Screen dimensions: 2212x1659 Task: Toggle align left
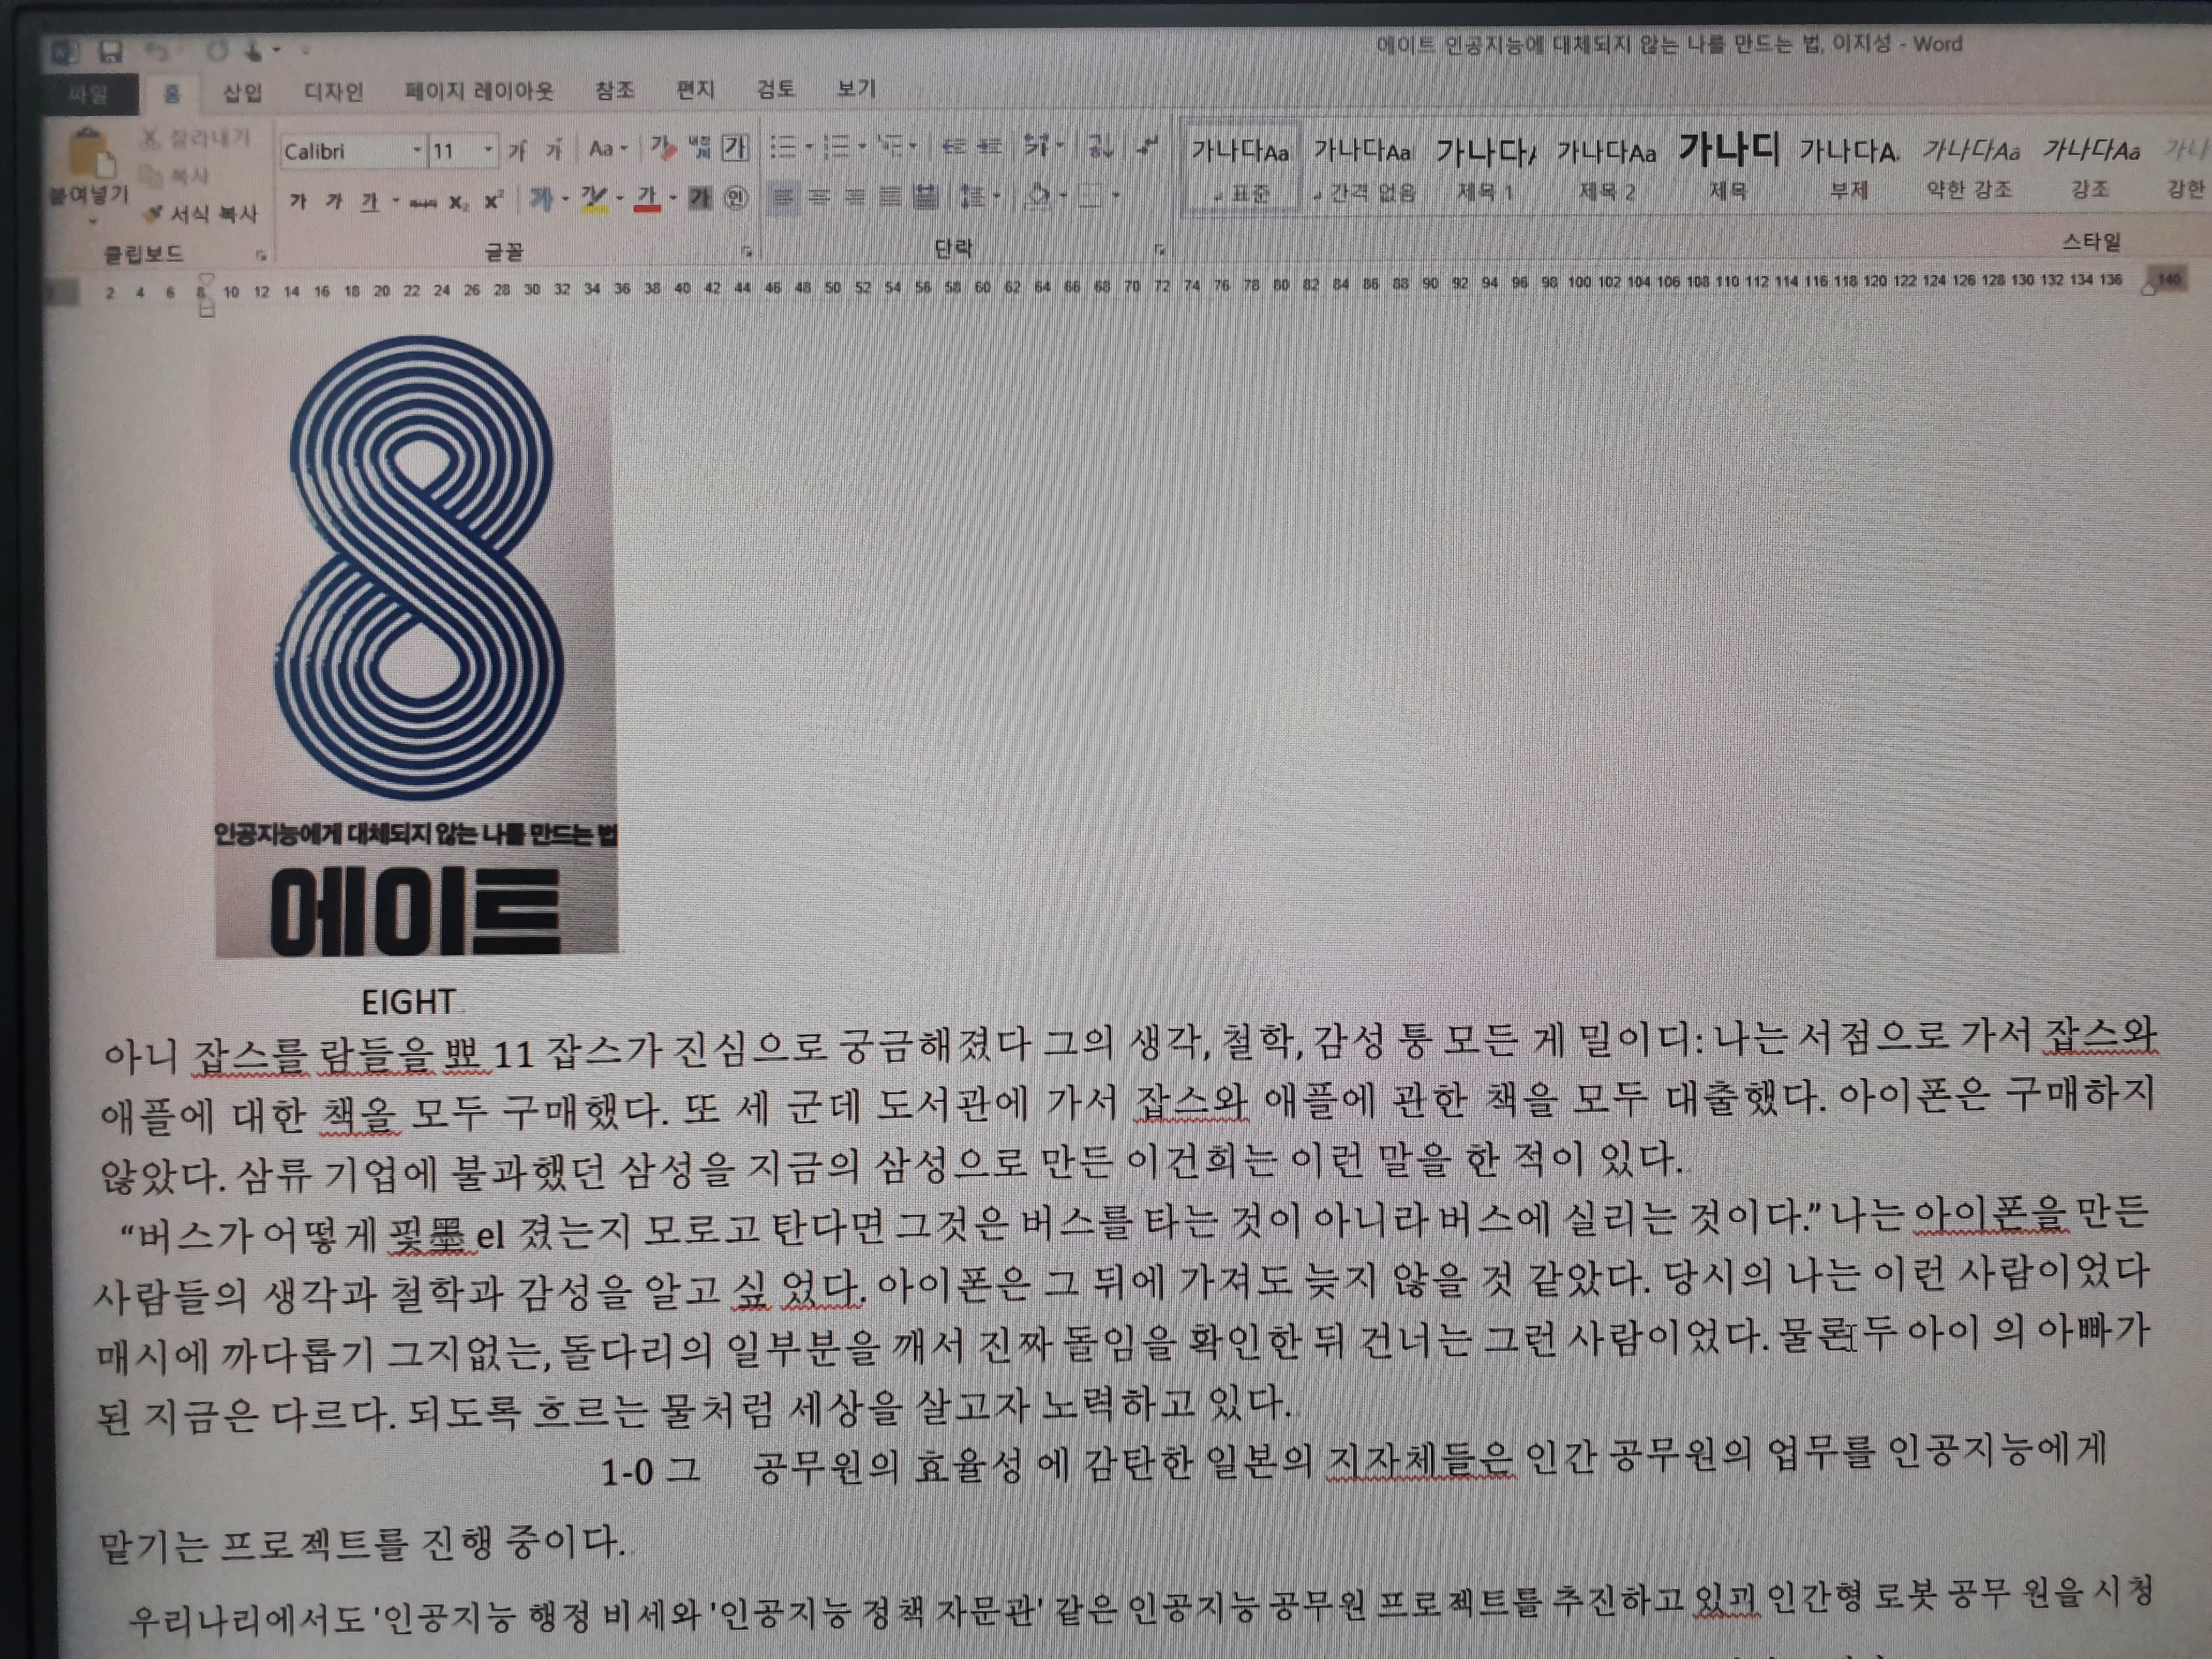click(x=783, y=197)
